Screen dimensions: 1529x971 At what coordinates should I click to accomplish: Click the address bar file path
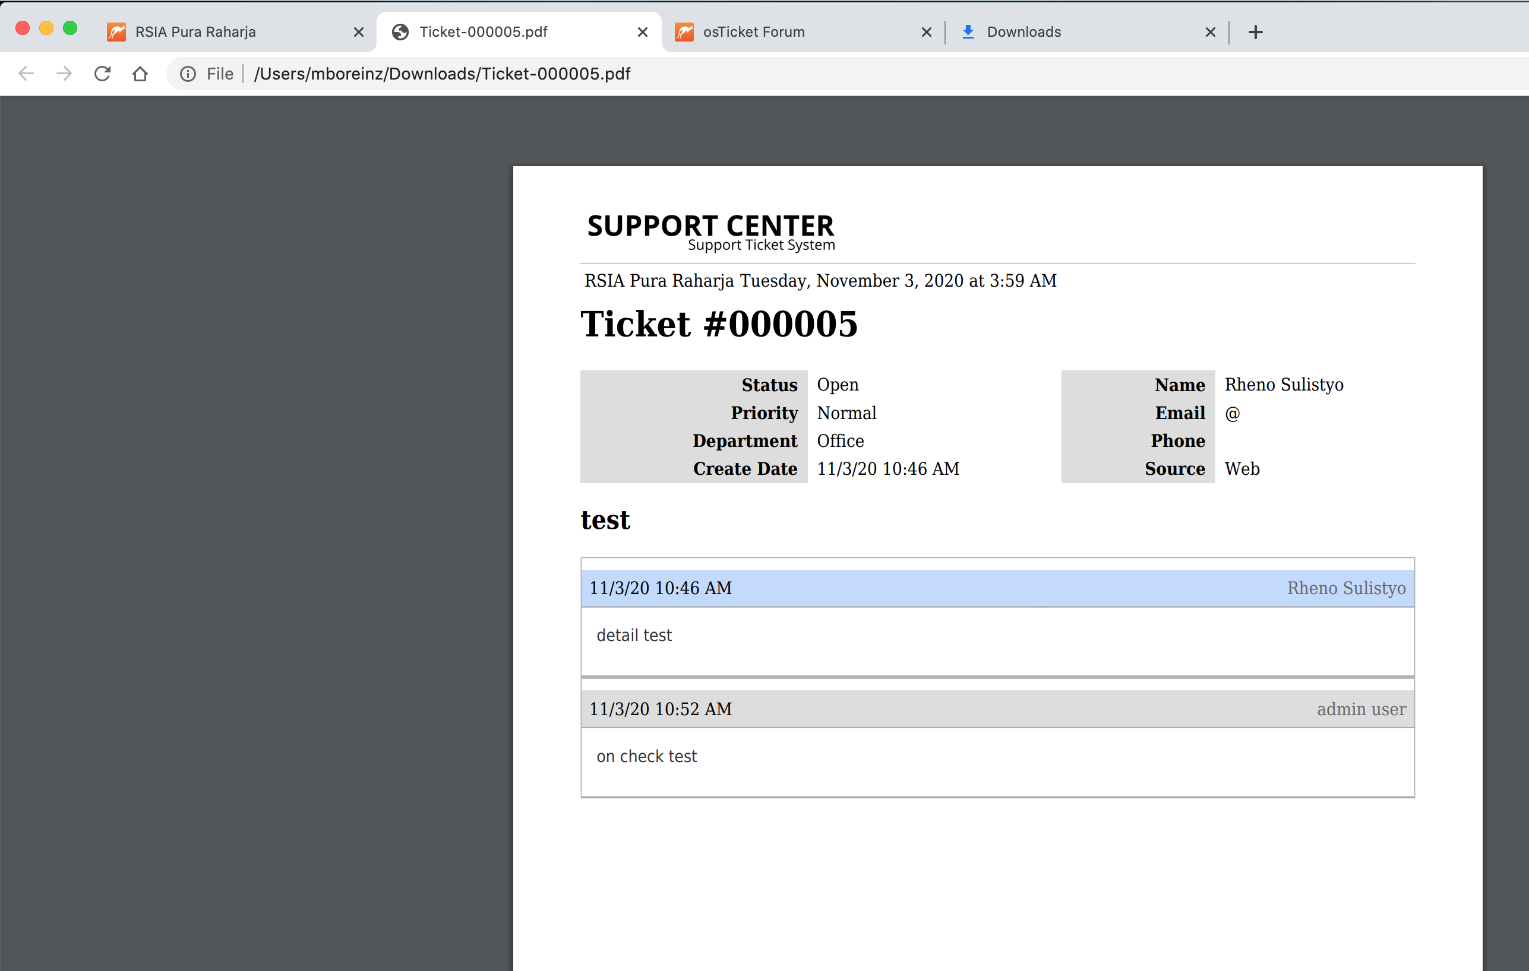coord(442,74)
